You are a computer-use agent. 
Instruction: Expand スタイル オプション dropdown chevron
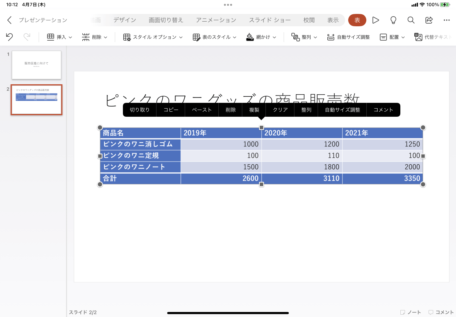[x=181, y=37]
